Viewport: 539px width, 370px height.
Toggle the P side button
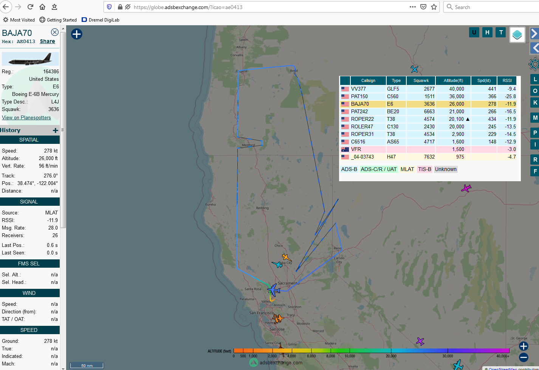[x=535, y=133]
